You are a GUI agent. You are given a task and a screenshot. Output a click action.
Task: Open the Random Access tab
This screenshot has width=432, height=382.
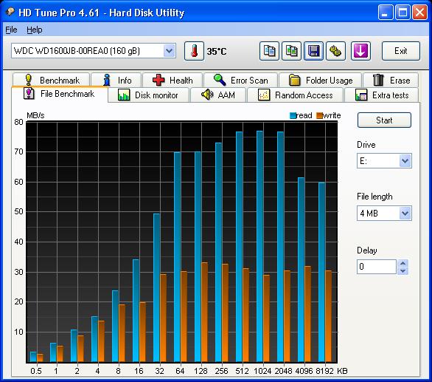[x=296, y=95]
